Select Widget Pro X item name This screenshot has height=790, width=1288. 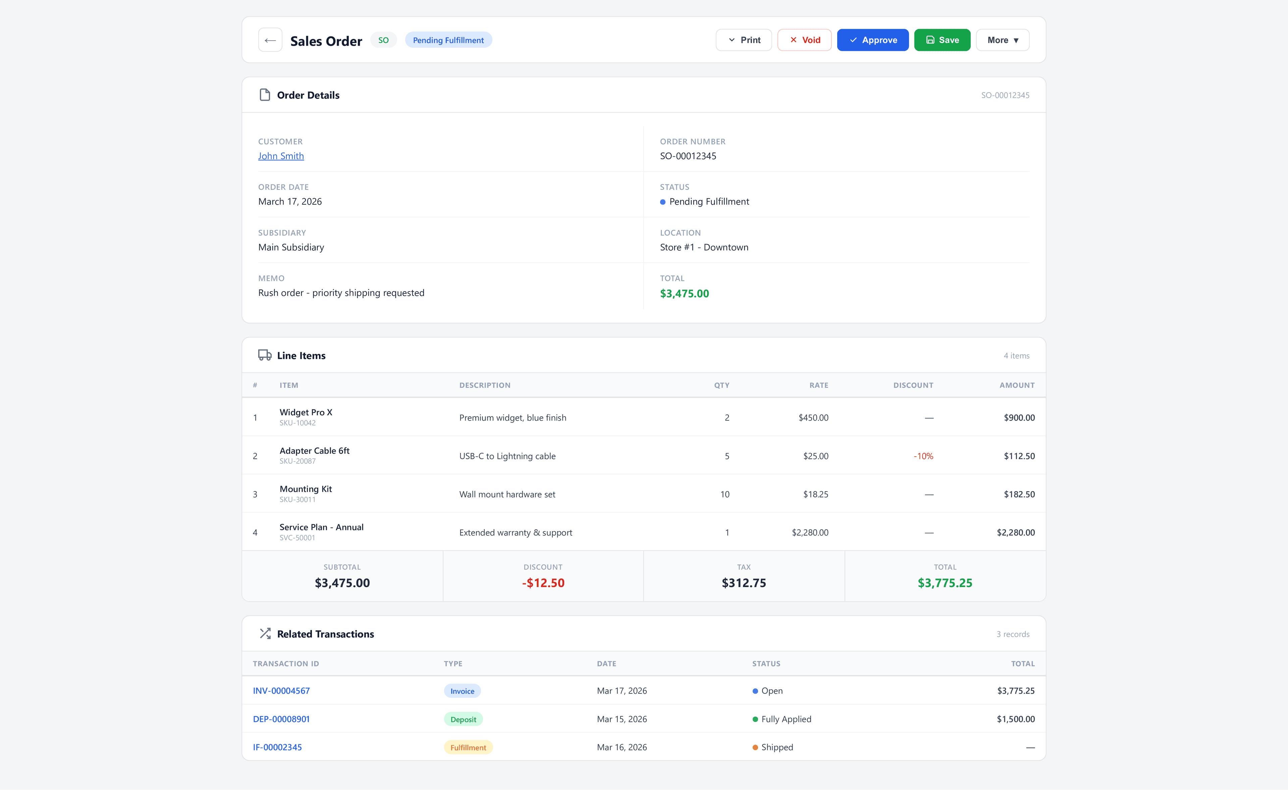point(306,412)
